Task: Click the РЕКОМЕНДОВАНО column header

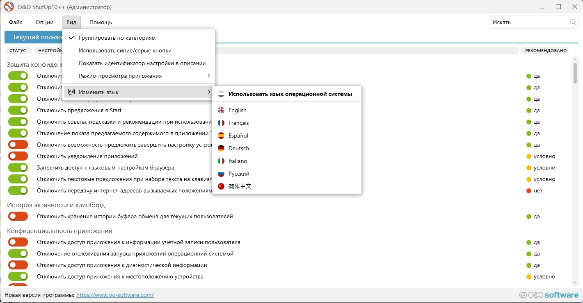Action: [546, 51]
